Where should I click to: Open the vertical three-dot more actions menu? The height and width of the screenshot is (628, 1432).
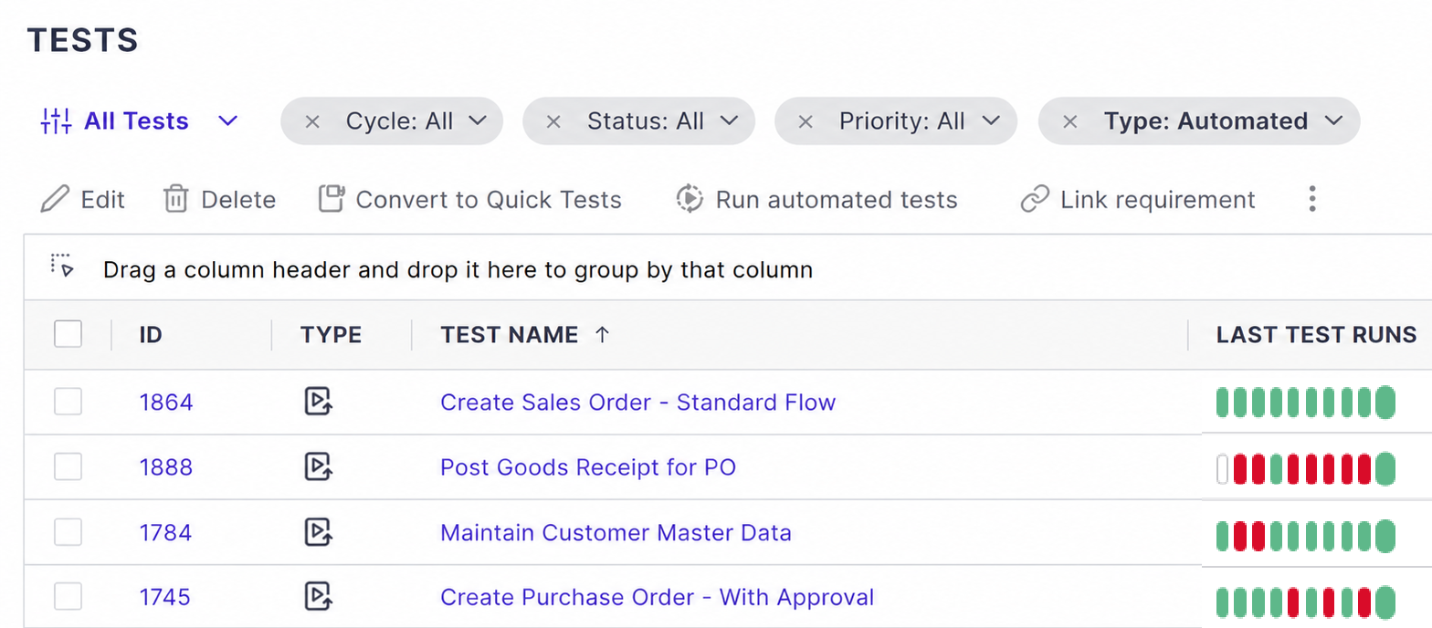click(x=1311, y=199)
